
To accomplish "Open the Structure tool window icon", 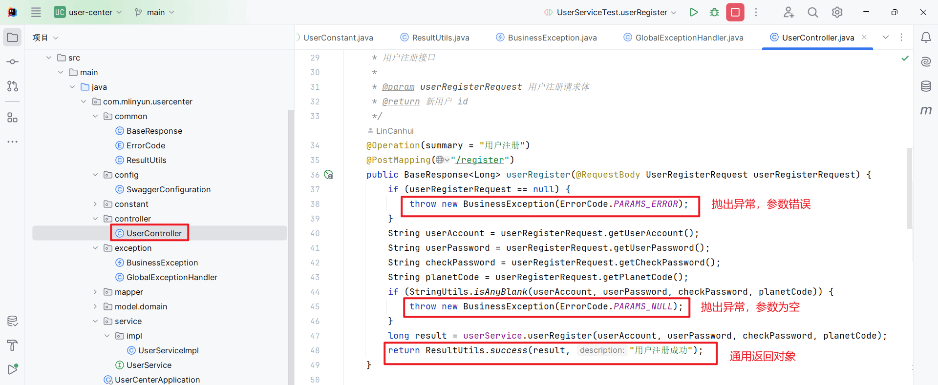I will 13,118.
